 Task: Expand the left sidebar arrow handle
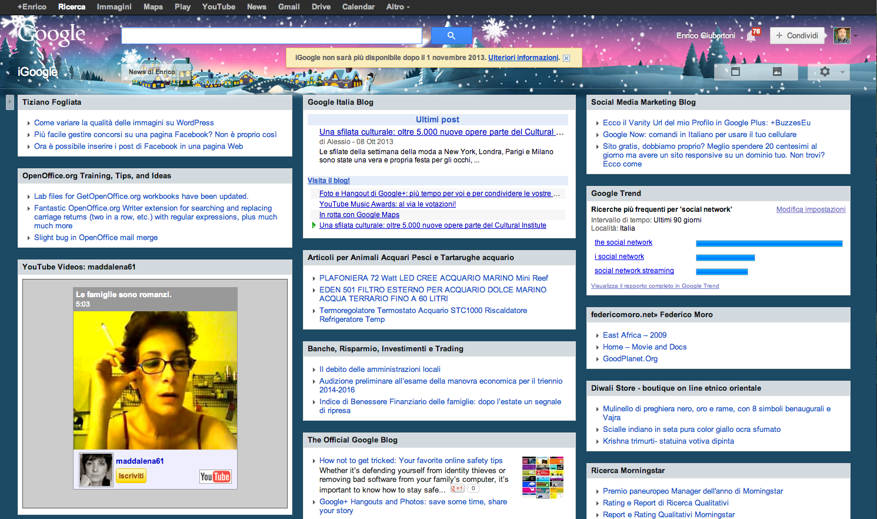9,102
